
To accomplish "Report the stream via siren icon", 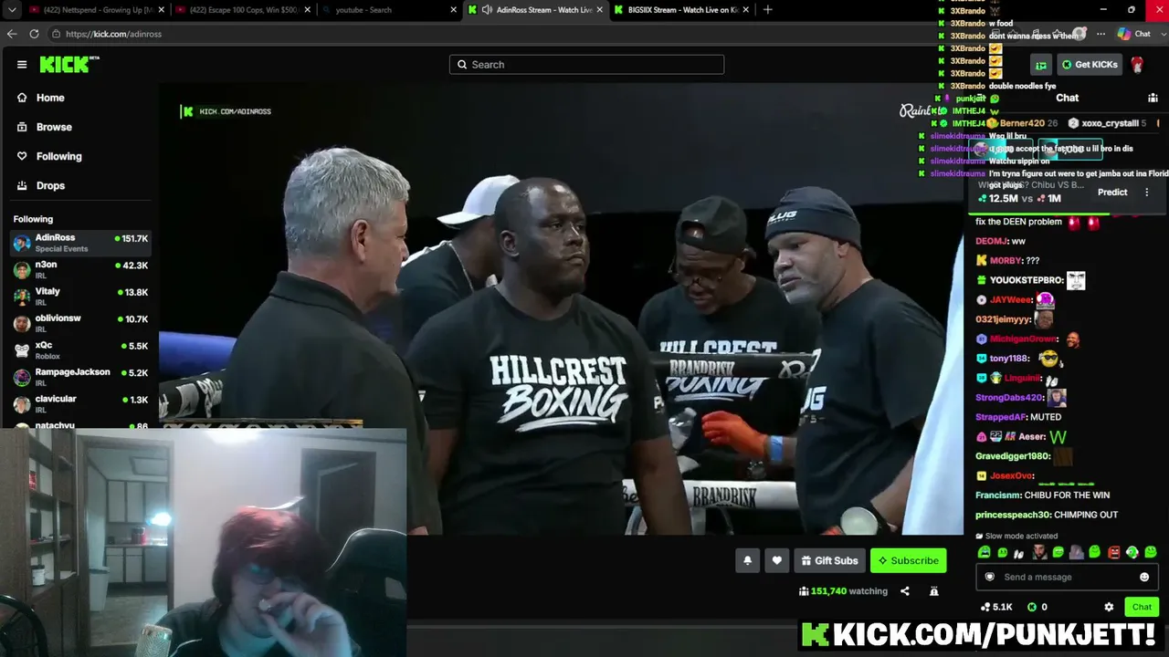I will tap(934, 591).
